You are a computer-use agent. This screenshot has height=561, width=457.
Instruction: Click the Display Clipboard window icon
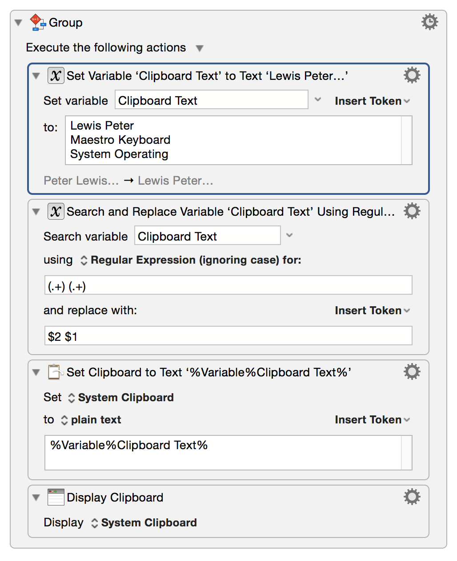pyautogui.click(x=55, y=497)
